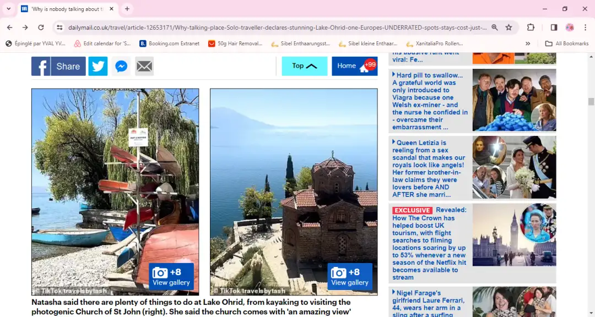
Task: Open the Edit calendar Airbnb bookmark
Action: click(102, 43)
